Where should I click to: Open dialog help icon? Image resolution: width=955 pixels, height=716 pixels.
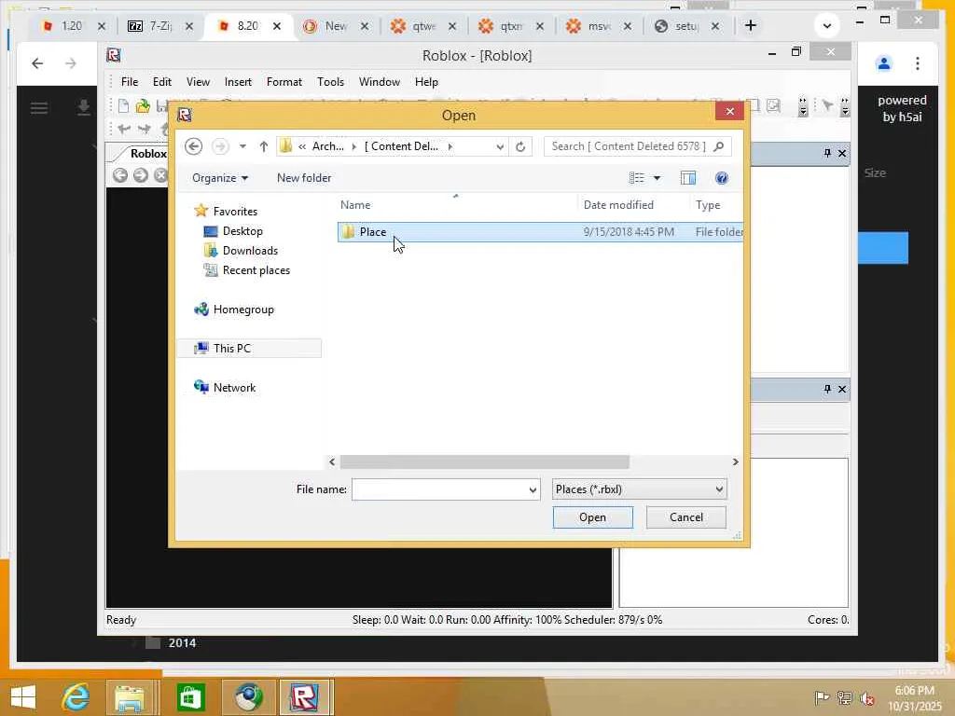pos(722,178)
